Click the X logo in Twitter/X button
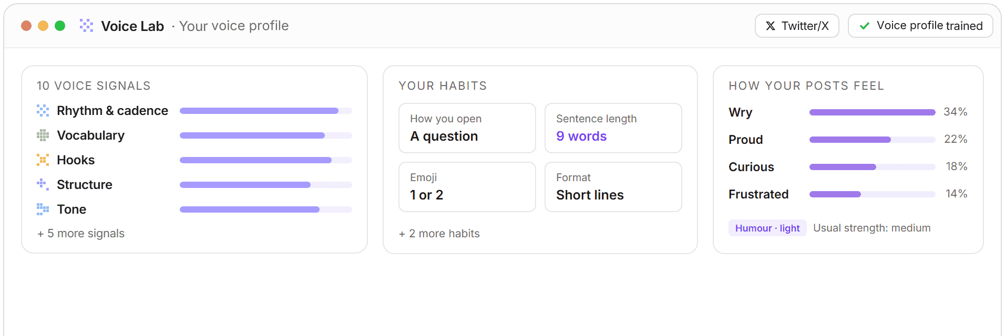Screen dimensions: 1005x336 pos(771,26)
